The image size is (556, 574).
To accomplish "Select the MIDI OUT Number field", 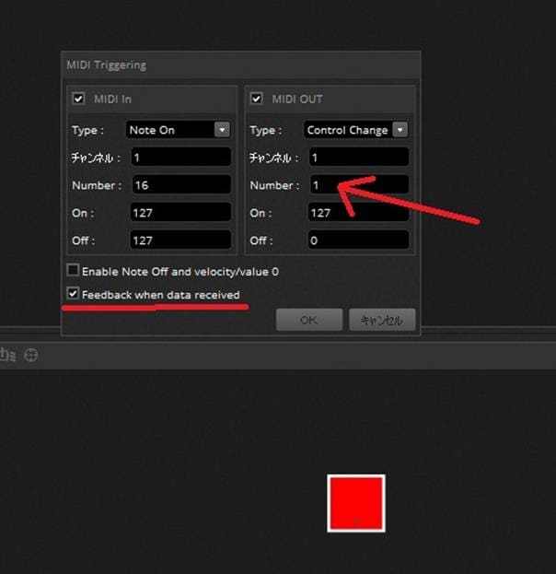I will coord(357,185).
